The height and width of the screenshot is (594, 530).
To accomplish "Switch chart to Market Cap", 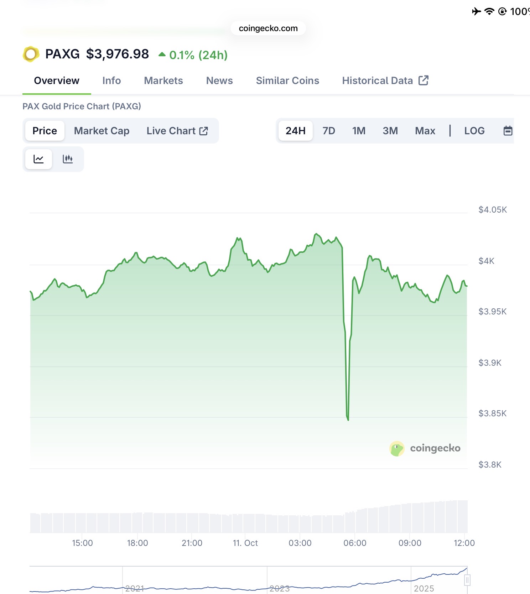I will point(102,131).
